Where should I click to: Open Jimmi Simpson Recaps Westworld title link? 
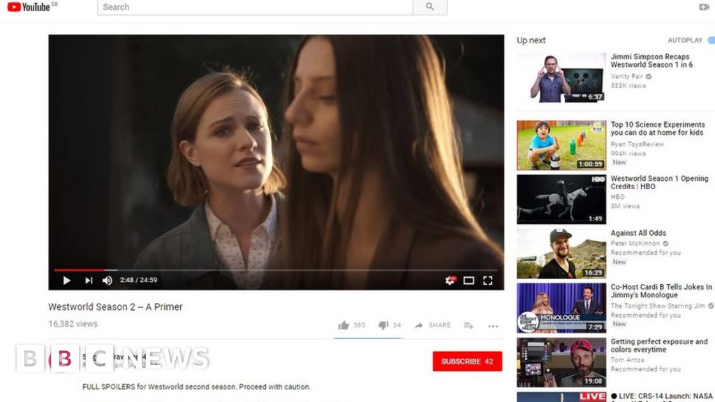click(651, 61)
